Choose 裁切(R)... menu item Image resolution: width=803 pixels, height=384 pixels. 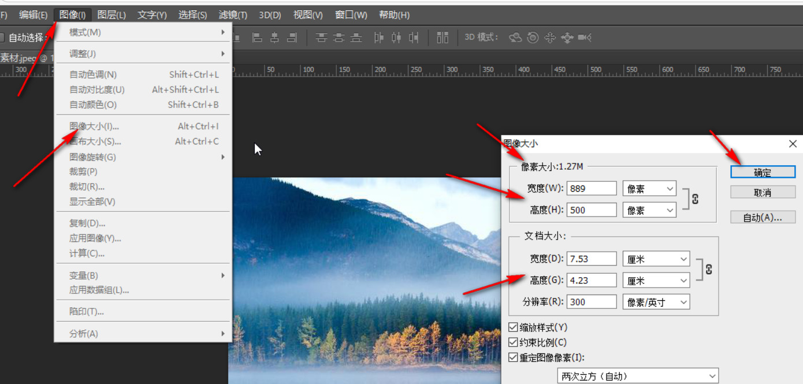point(143,187)
